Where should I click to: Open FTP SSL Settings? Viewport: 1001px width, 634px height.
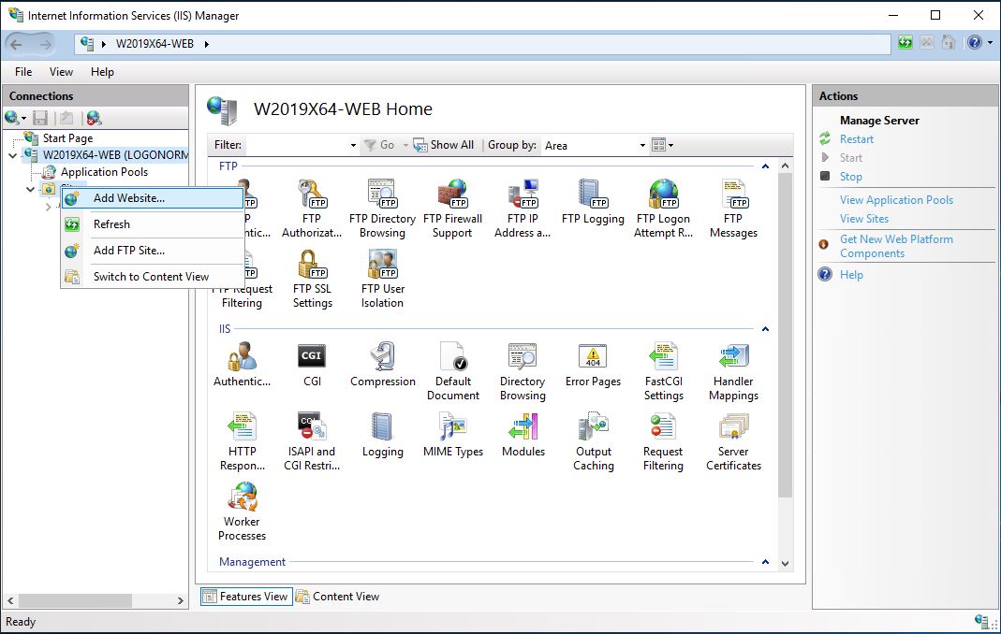click(x=312, y=279)
